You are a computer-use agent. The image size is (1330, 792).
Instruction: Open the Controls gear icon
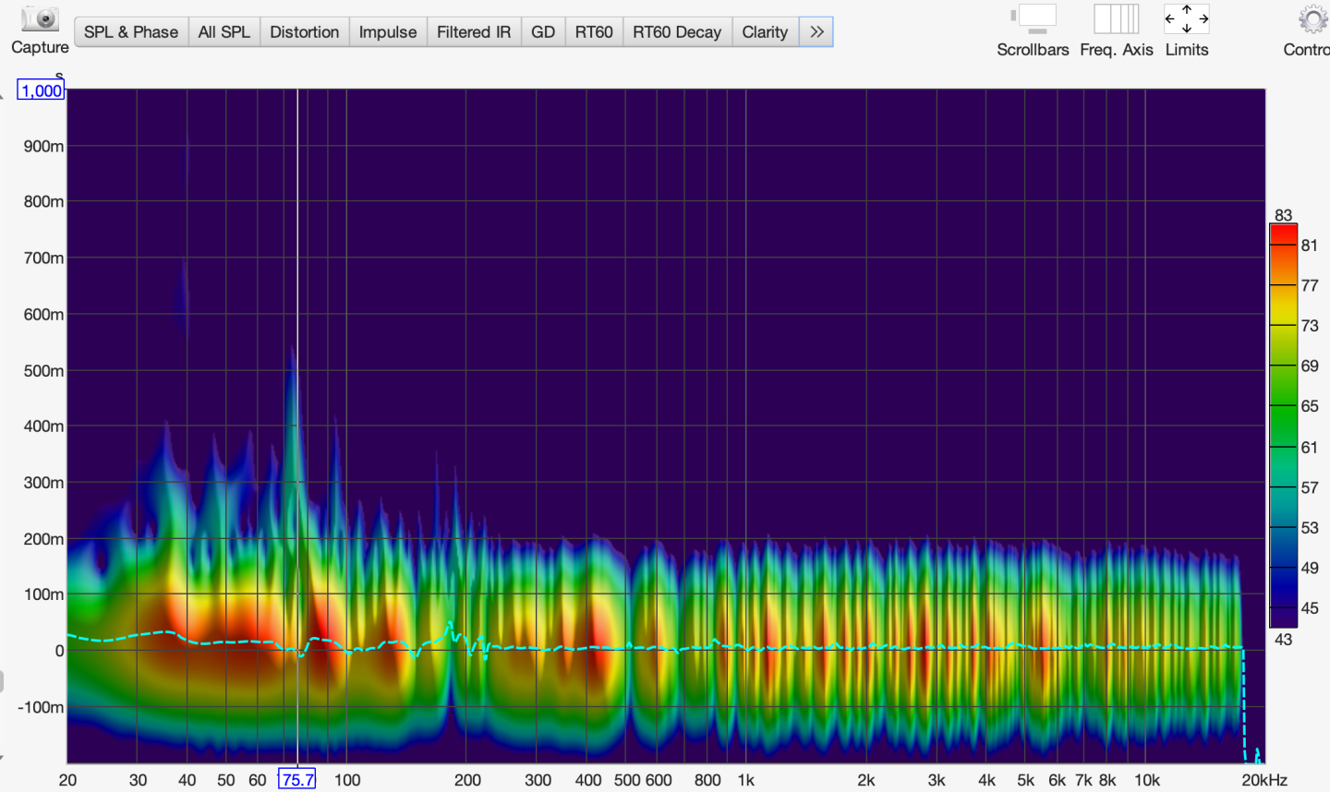pyautogui.click(x=1312, y=18)
